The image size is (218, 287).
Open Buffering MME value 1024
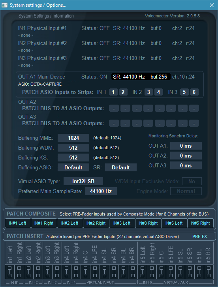click(73, 138)
